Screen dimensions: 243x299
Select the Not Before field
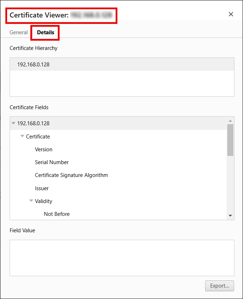tap(57, 214)
